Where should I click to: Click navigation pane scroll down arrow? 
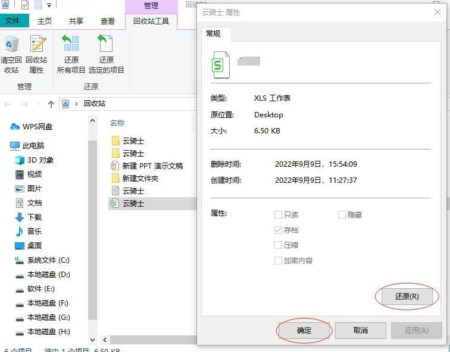click(92, 340)
